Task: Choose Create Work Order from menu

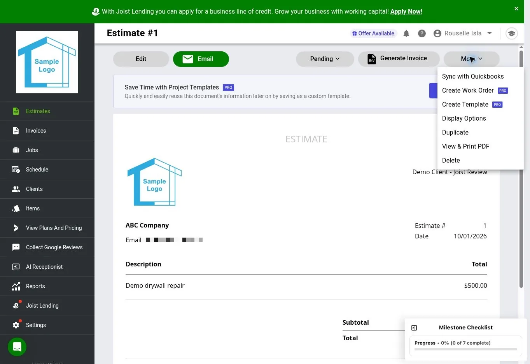Action: click(475, 91)
